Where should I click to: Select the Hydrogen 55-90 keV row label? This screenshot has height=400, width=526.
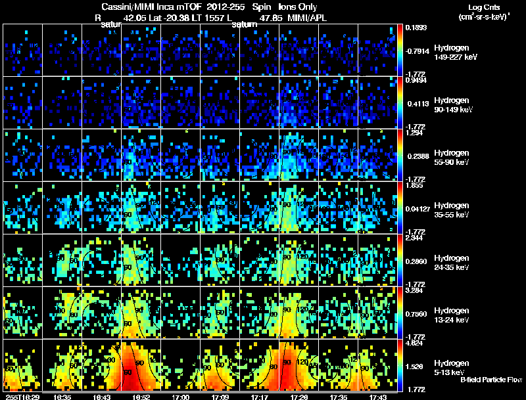[x=452, y=158]
